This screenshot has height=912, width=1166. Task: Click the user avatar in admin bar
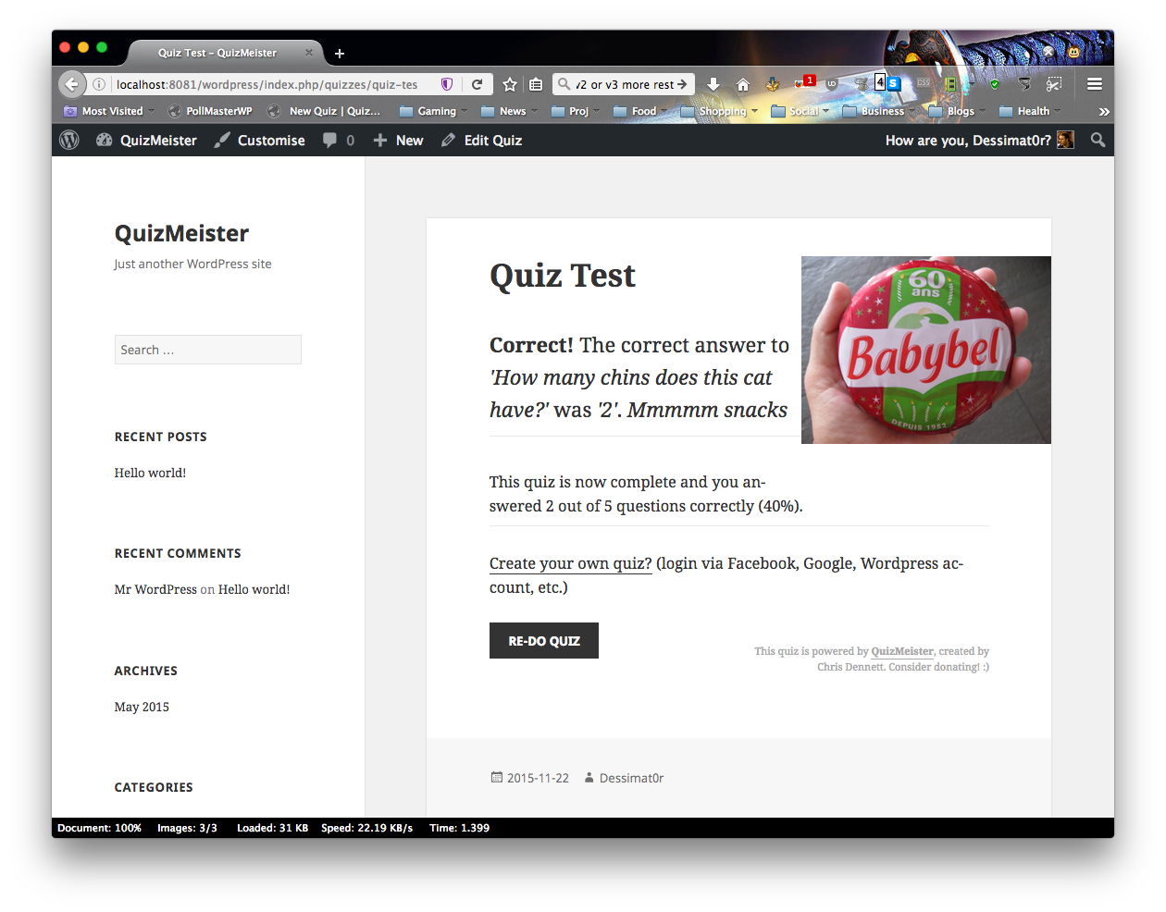click(x=1065, y=140)
